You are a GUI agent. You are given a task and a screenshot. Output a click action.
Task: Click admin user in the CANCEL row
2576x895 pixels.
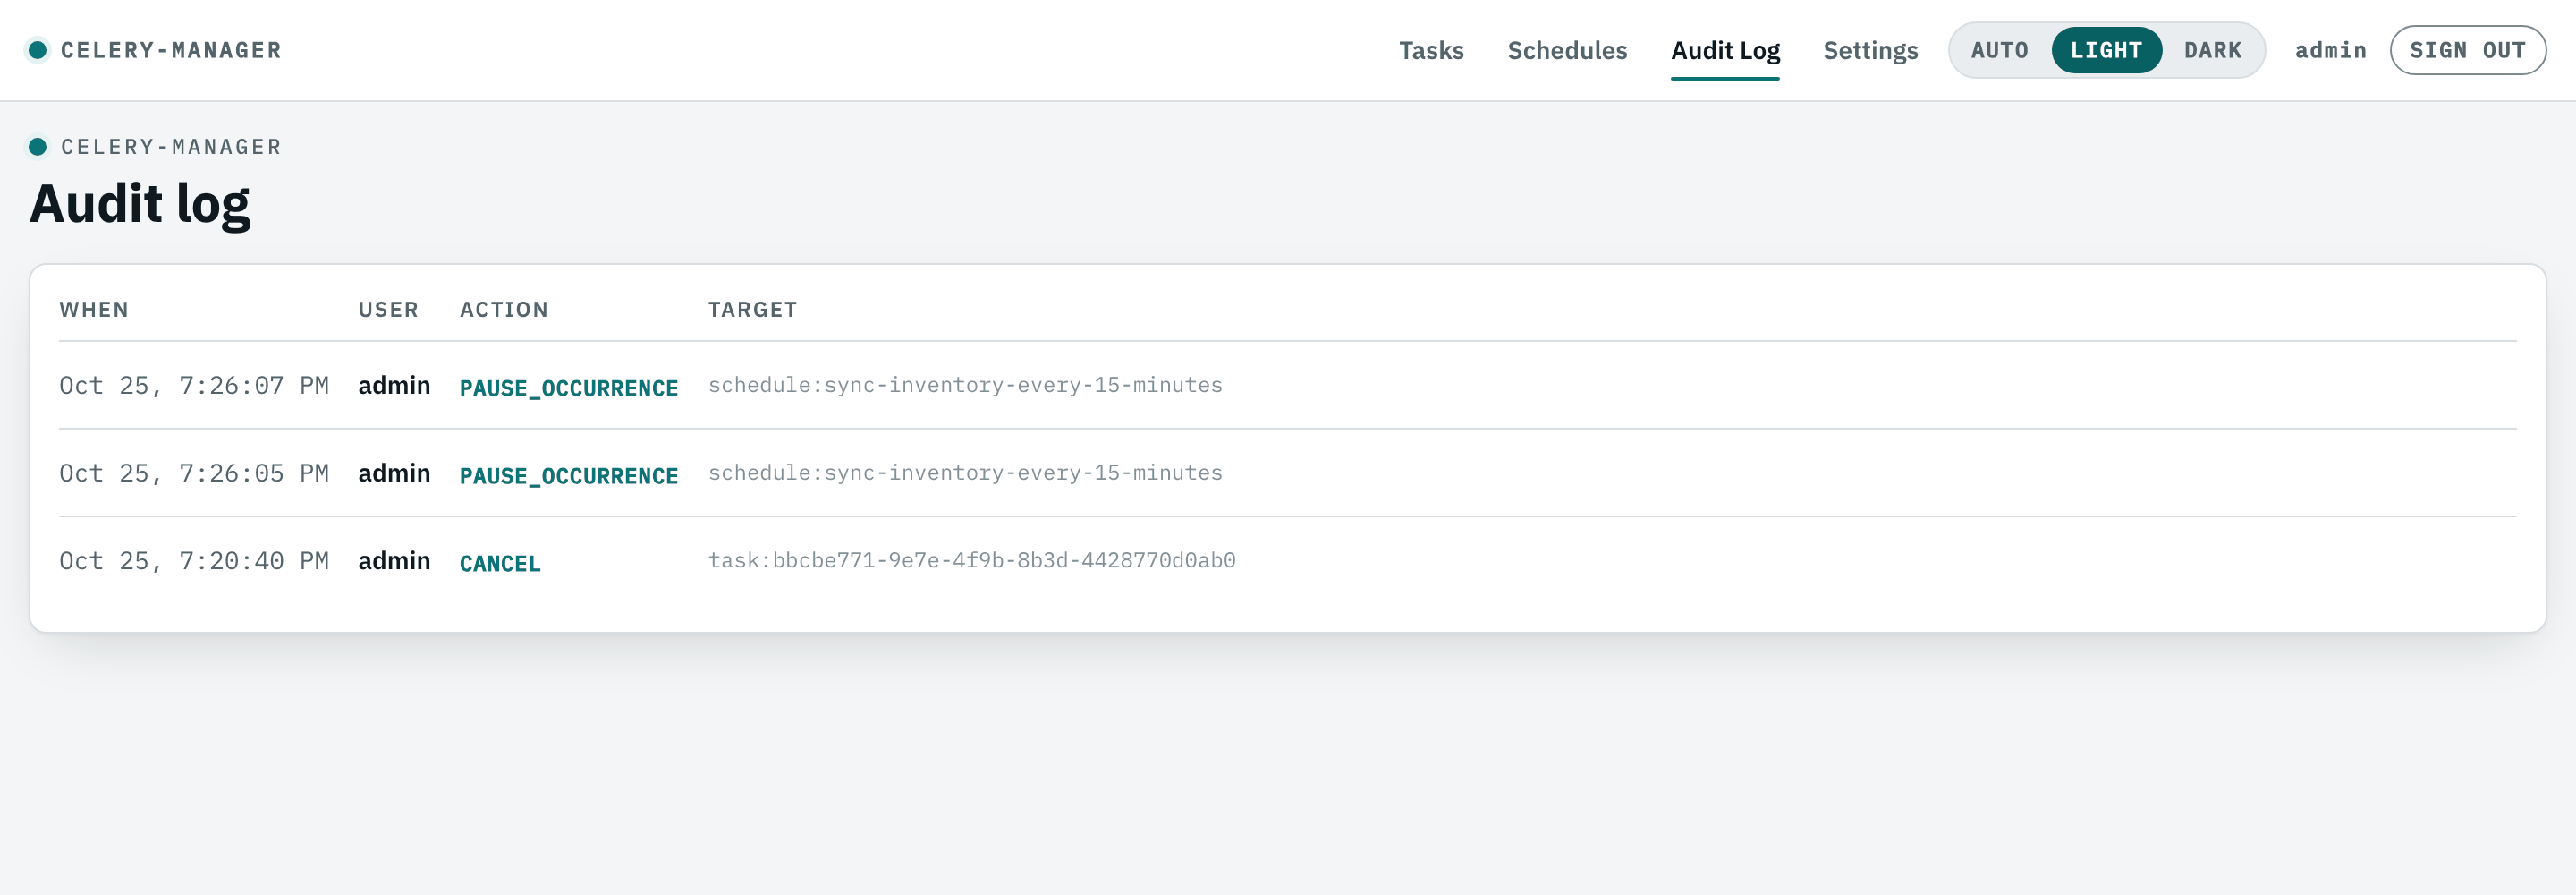point(394,560)
